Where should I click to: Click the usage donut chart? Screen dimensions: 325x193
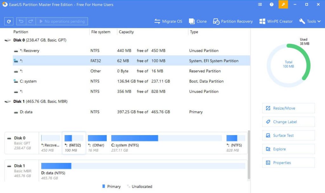pyautogui.click(x=289, y=65)
